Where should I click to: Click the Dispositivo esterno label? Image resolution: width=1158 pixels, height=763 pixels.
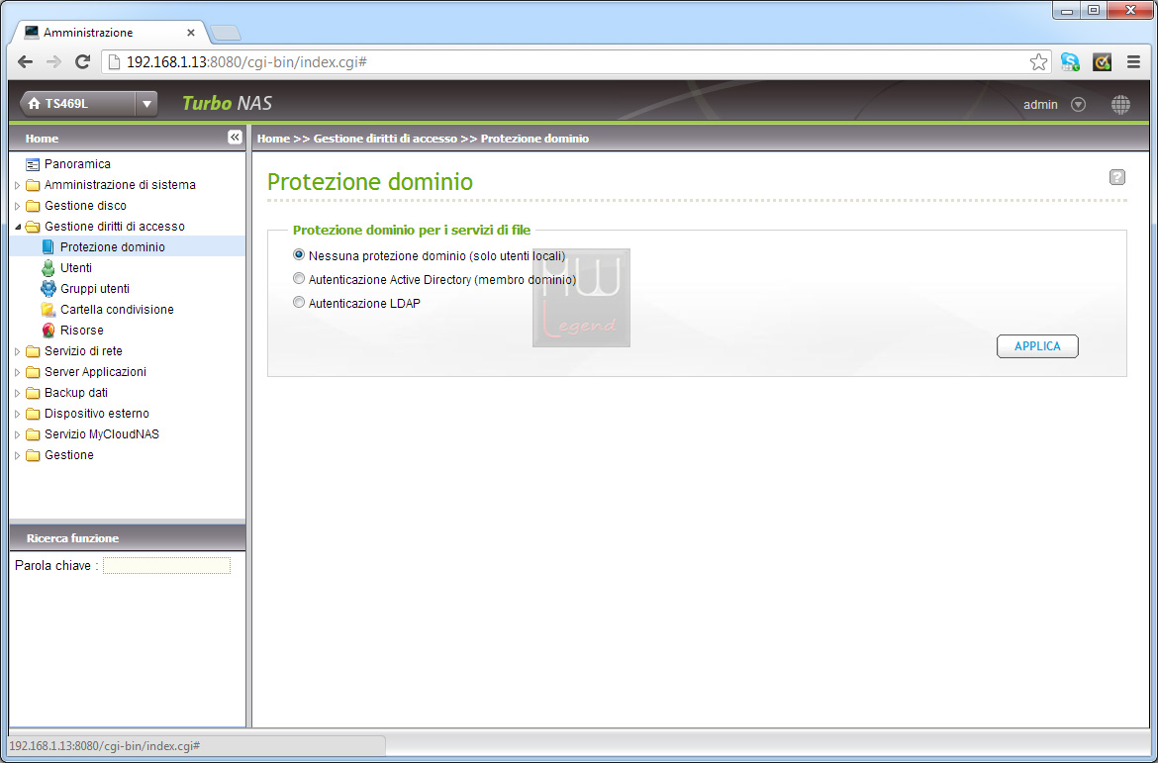coord(97,414)
